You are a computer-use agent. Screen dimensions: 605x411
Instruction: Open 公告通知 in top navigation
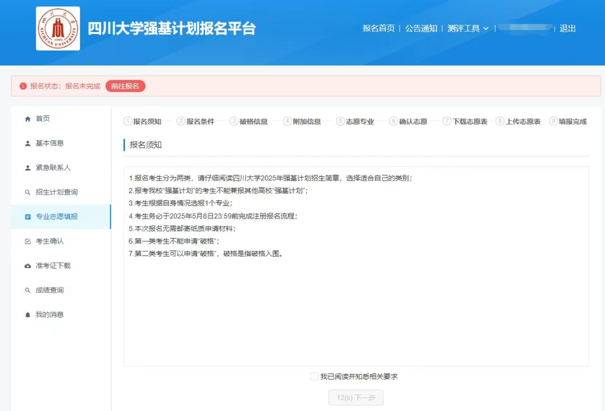[x=421, y=29]
